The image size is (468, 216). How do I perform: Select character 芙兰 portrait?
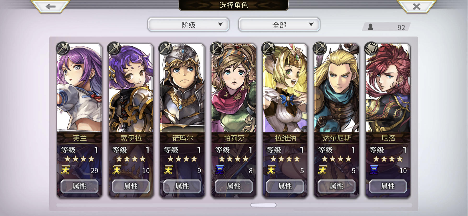click(79, 88)
